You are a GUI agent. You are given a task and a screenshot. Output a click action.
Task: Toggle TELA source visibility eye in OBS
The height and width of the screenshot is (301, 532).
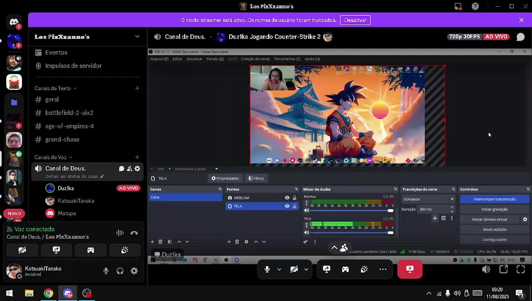[x=287, y=206]
